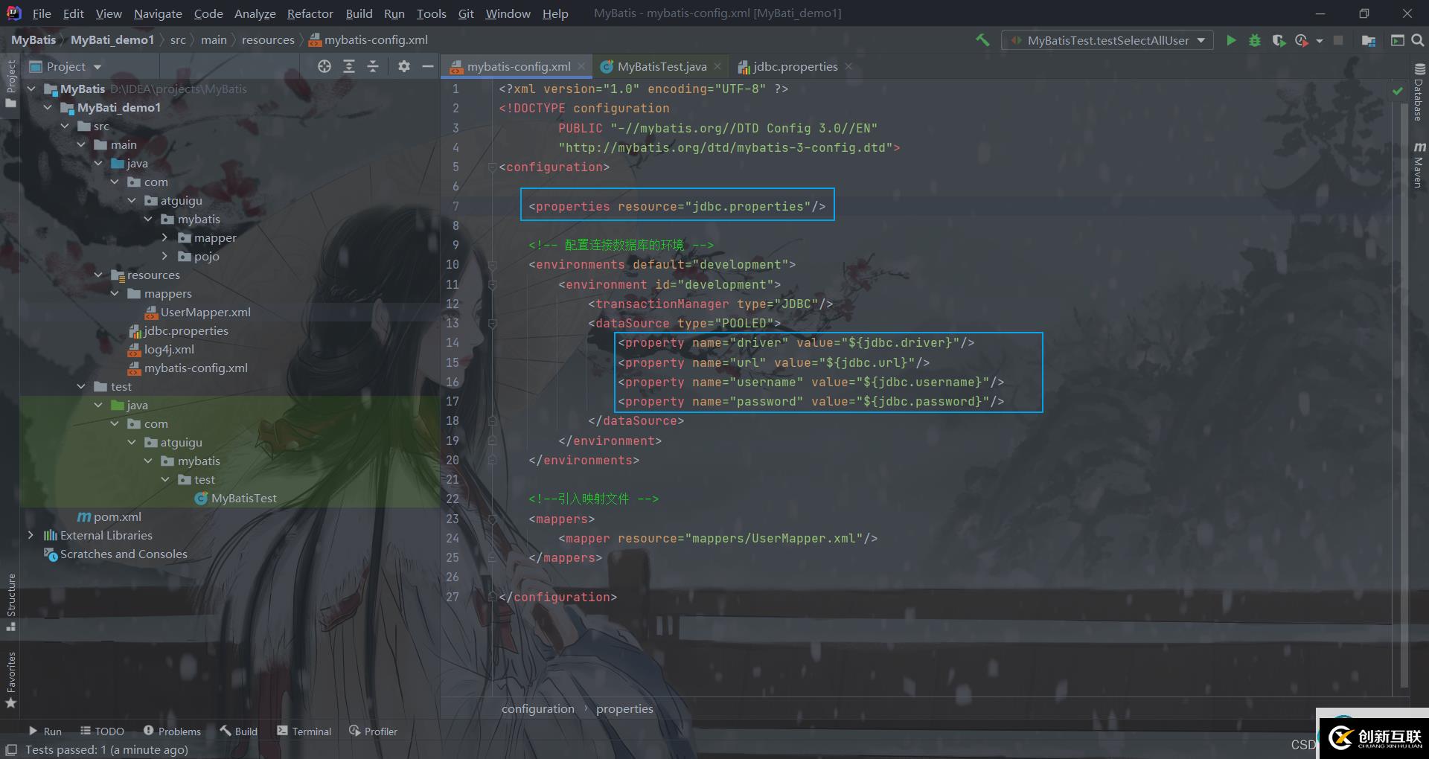Open the Run tool window button
This screenshot has height=759, width=1429.
[x=45, y=731]
